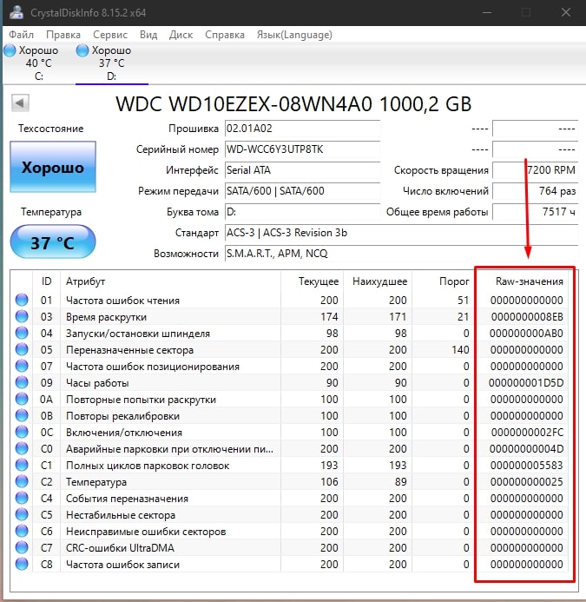Click the Serial ATA interface field

[x=302, y=170]
